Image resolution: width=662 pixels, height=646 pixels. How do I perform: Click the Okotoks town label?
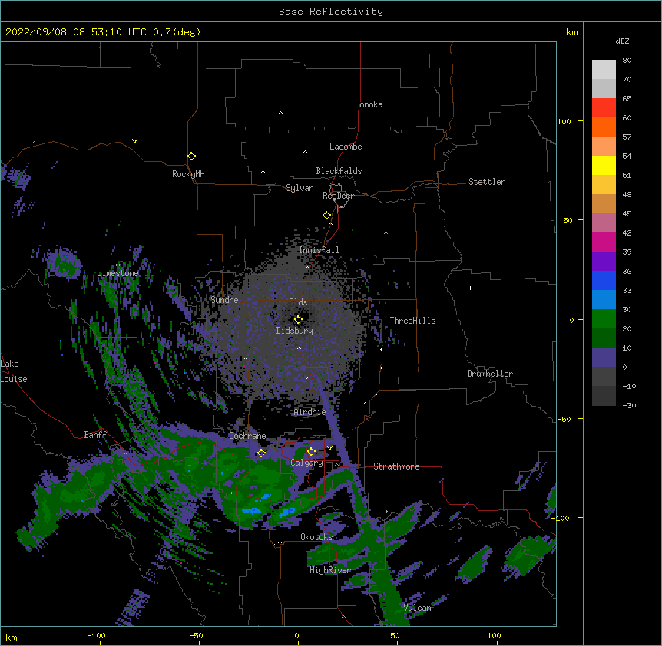coord(316,537)
